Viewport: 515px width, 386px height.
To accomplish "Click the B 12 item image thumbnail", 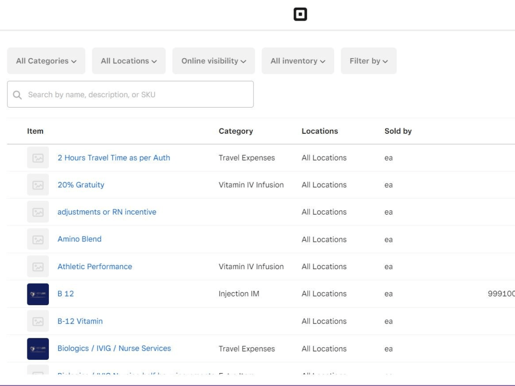I will coord(38,294).
